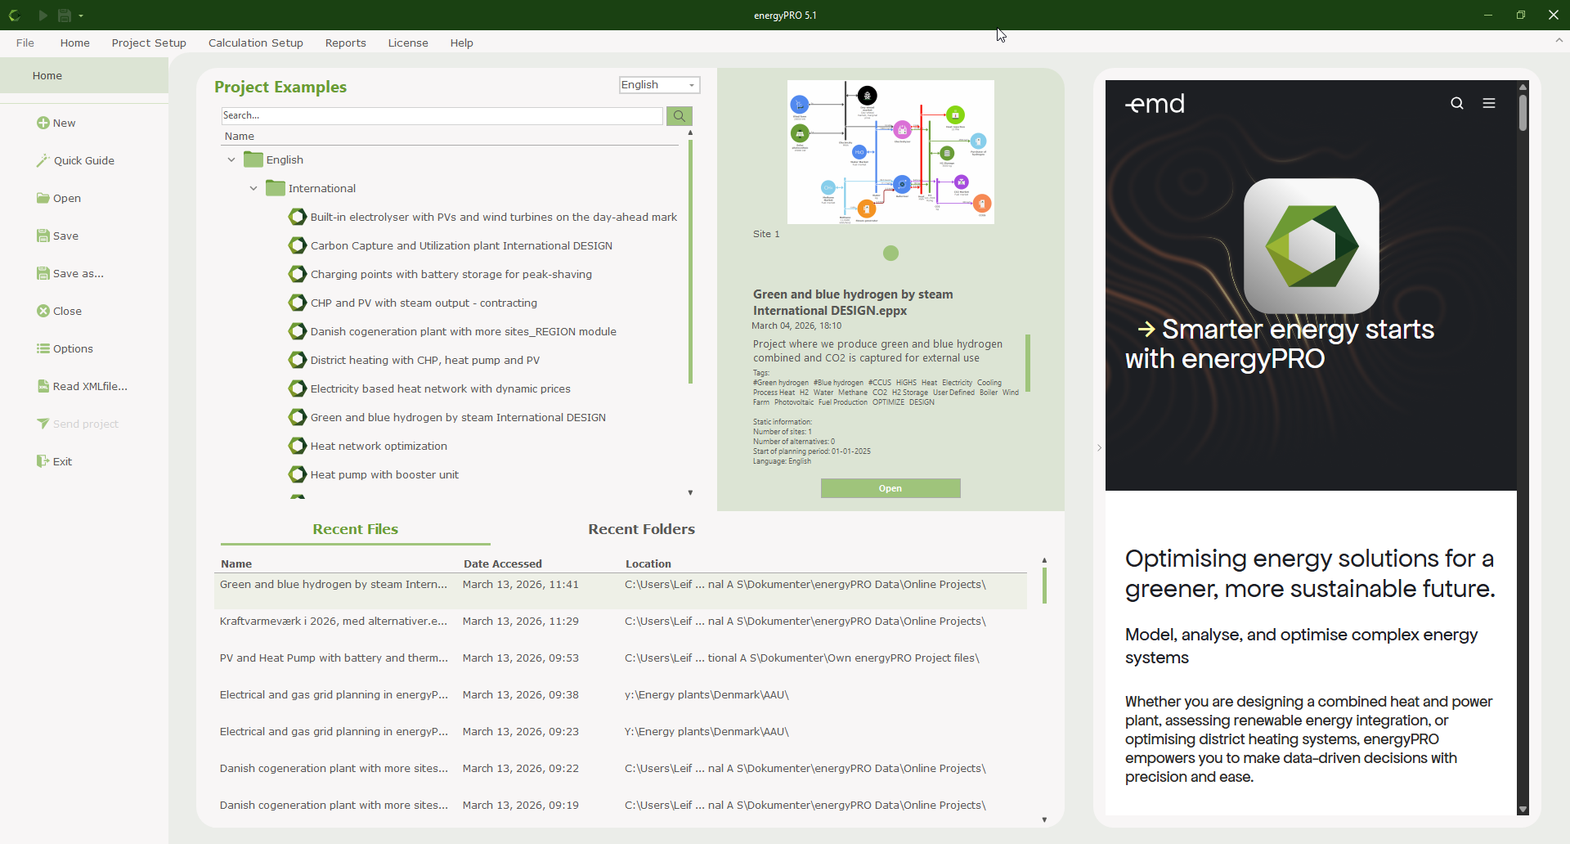The width and height of the screenshot is (1570, 844).
Task: Click the icon for CHP and PV with steam output
Action: coord(298,303)
